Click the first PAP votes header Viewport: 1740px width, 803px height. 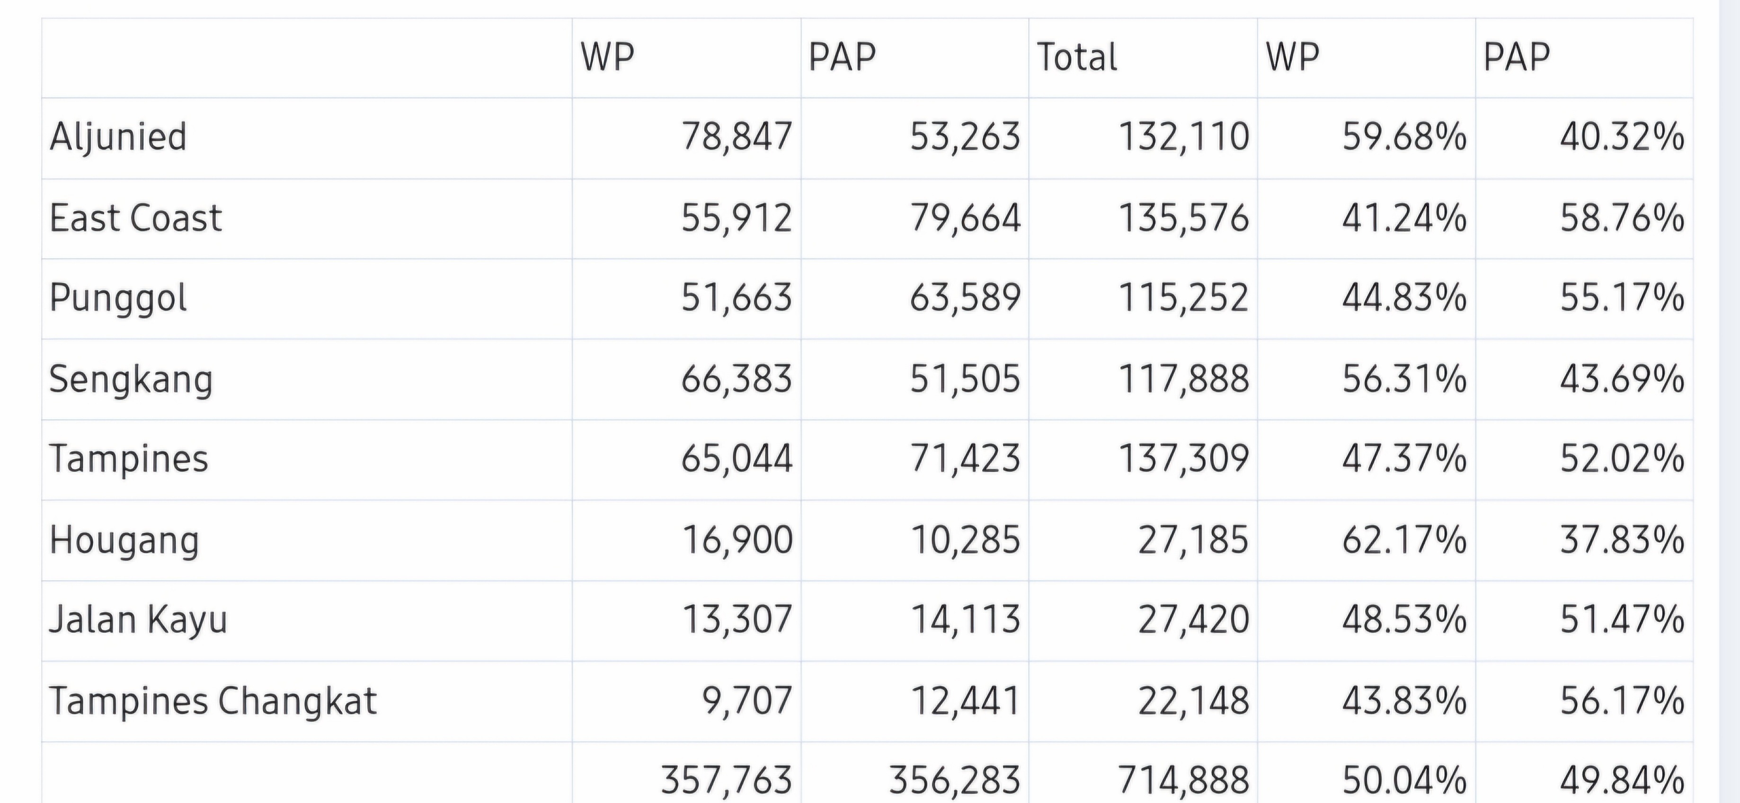[x=842, y=57]
